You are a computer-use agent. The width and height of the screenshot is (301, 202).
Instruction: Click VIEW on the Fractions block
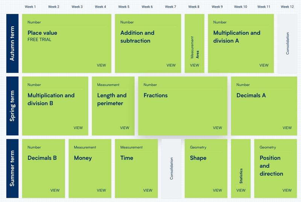(x=217, y=128)
